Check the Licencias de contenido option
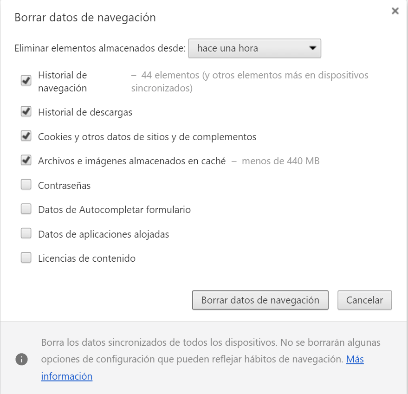This screenshot has height=394, width=408. point(26,258)
